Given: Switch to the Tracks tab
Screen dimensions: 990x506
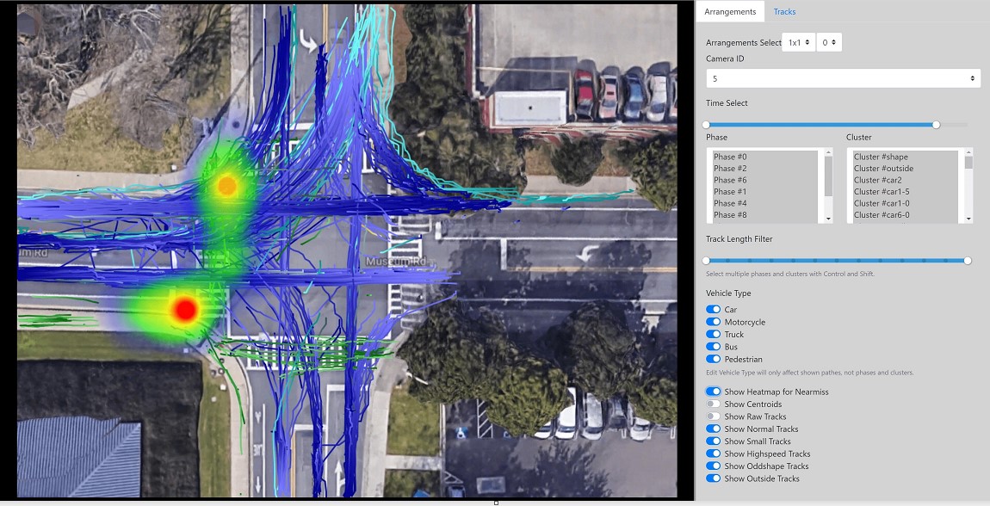Looking at the screenshot, I should tap(784, 11).
